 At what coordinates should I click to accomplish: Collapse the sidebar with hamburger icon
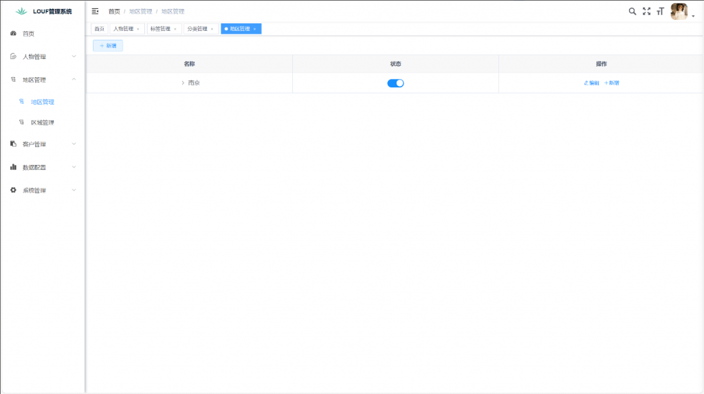95,11
